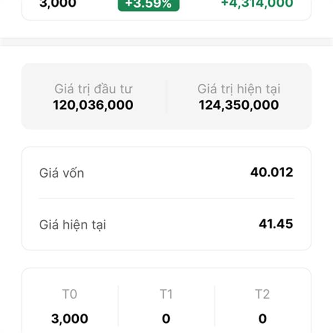The image size is (333, 333).
Task: Tap the Giá trị đầu tư label
Action: click(x=93, y=89)
